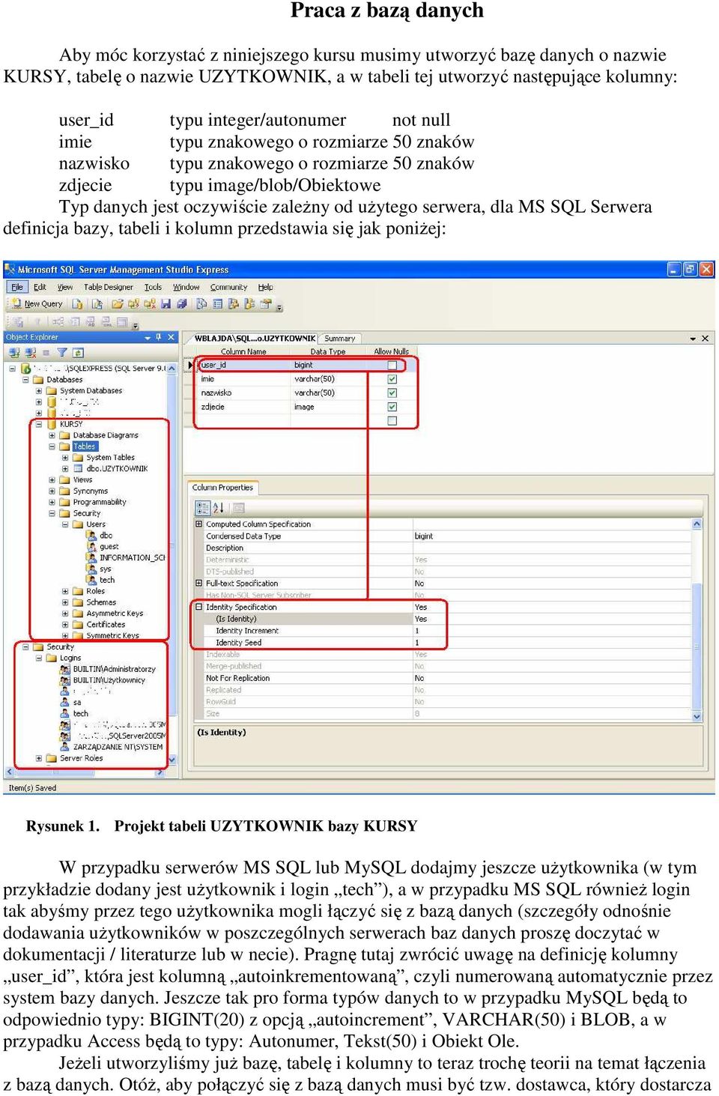Click the Refresh icon in Object Explorer
Image resolution: width=719 pixels, height=1096 pixels.
tap(78, 352)
